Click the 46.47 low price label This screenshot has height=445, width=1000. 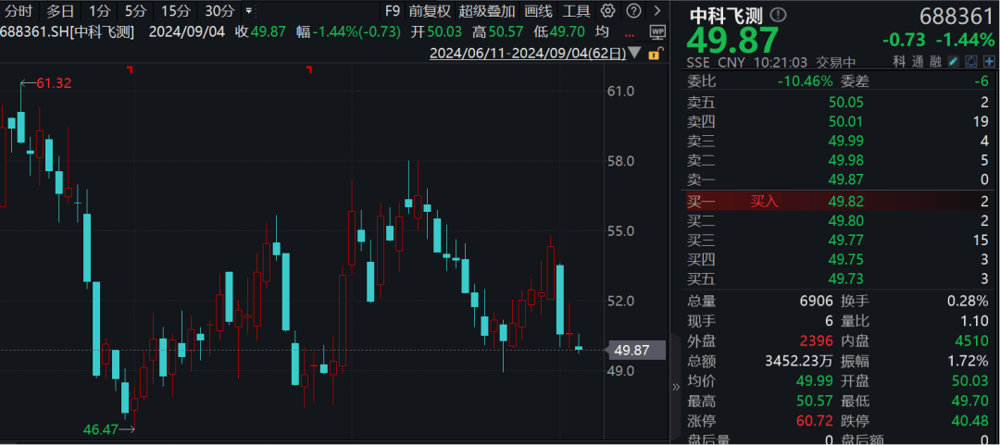[101, 429]
